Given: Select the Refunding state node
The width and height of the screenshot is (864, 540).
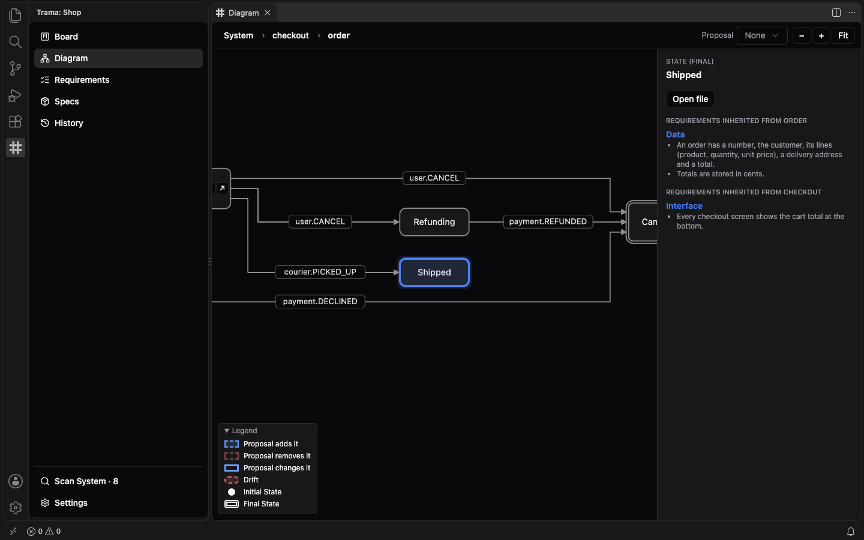Looking at the screenshot, I should click(434, 222).
